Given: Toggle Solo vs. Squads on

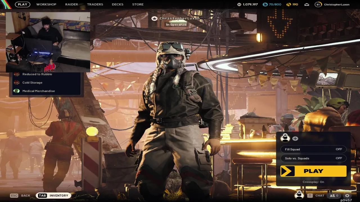Looking at the screenshot, I should [313, 158].
